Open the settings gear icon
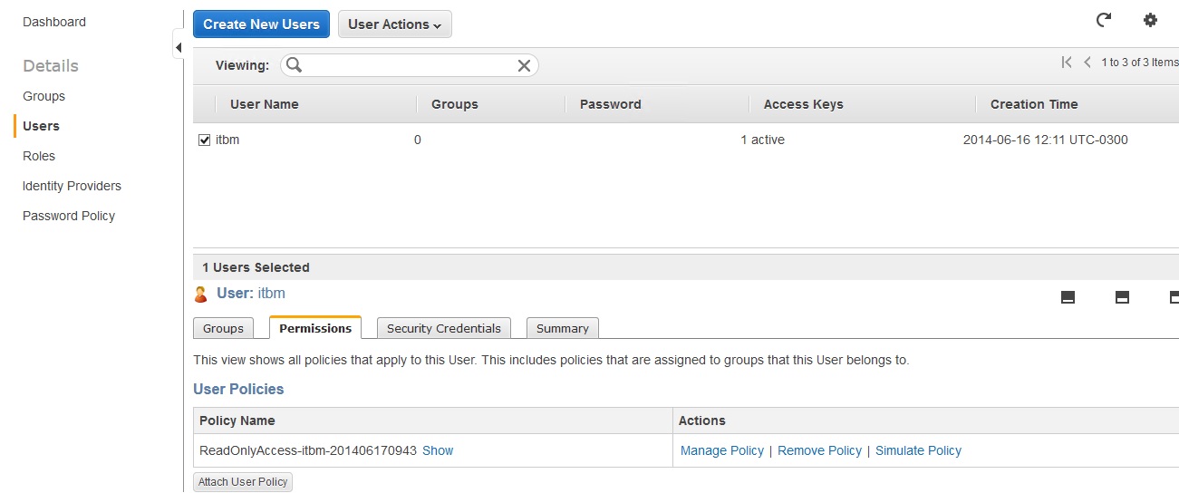Viewport: 1179px width, 493px height. (x=1150, y=20)
